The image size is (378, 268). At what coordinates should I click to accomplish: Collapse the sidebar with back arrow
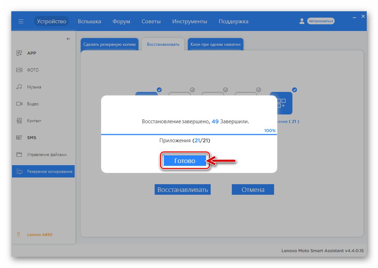click(68, 39)
